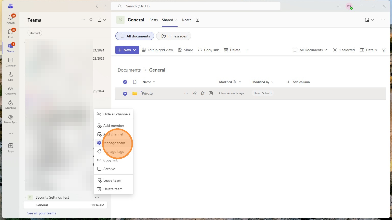392x220 pixels.
Task: Click Edit in grid view
Action: pyautogui.click(x=157, y=50)
